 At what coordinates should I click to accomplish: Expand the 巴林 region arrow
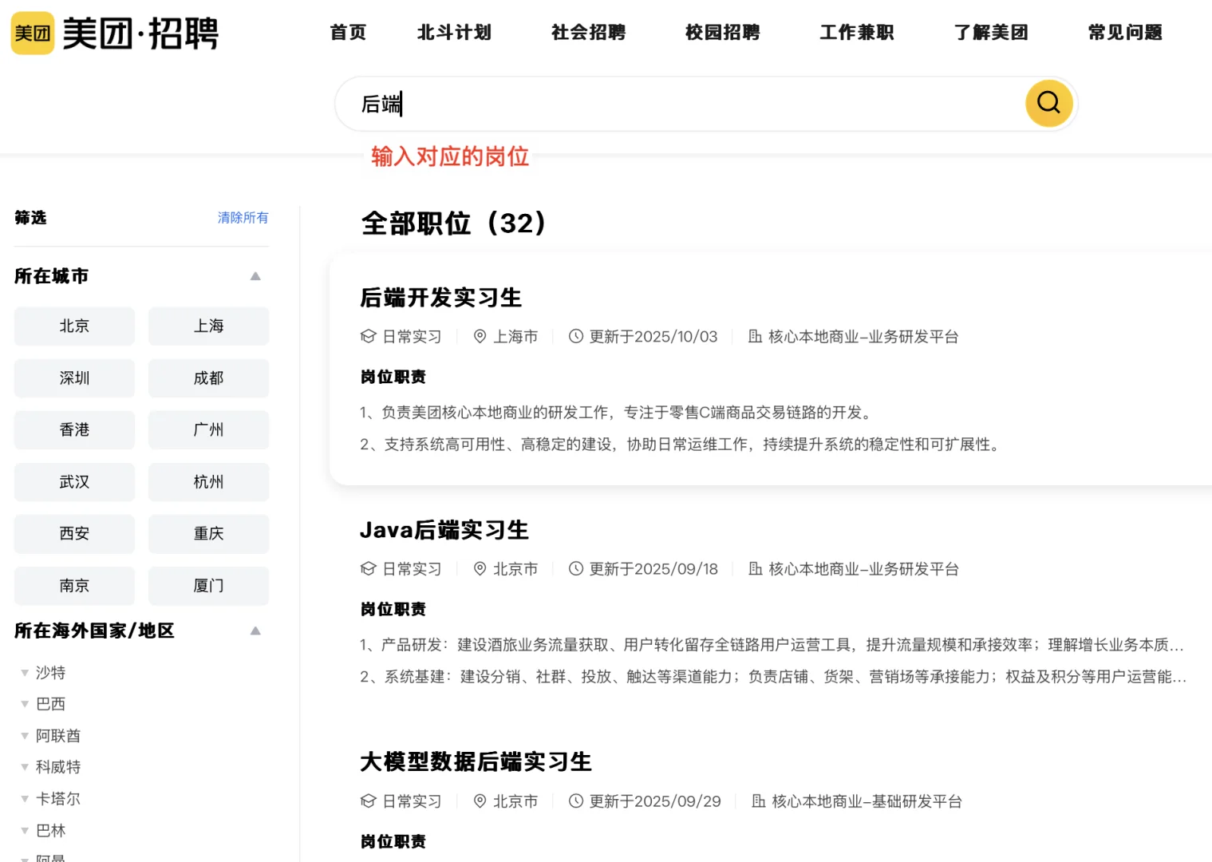point(25,831)
